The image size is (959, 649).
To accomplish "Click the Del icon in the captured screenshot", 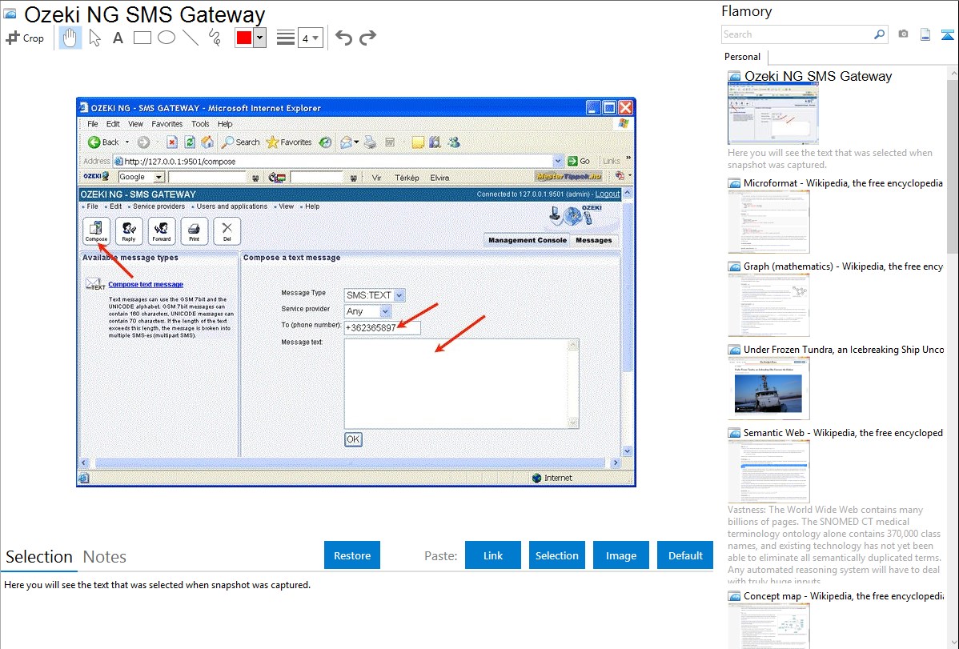I will pos(227,231).
